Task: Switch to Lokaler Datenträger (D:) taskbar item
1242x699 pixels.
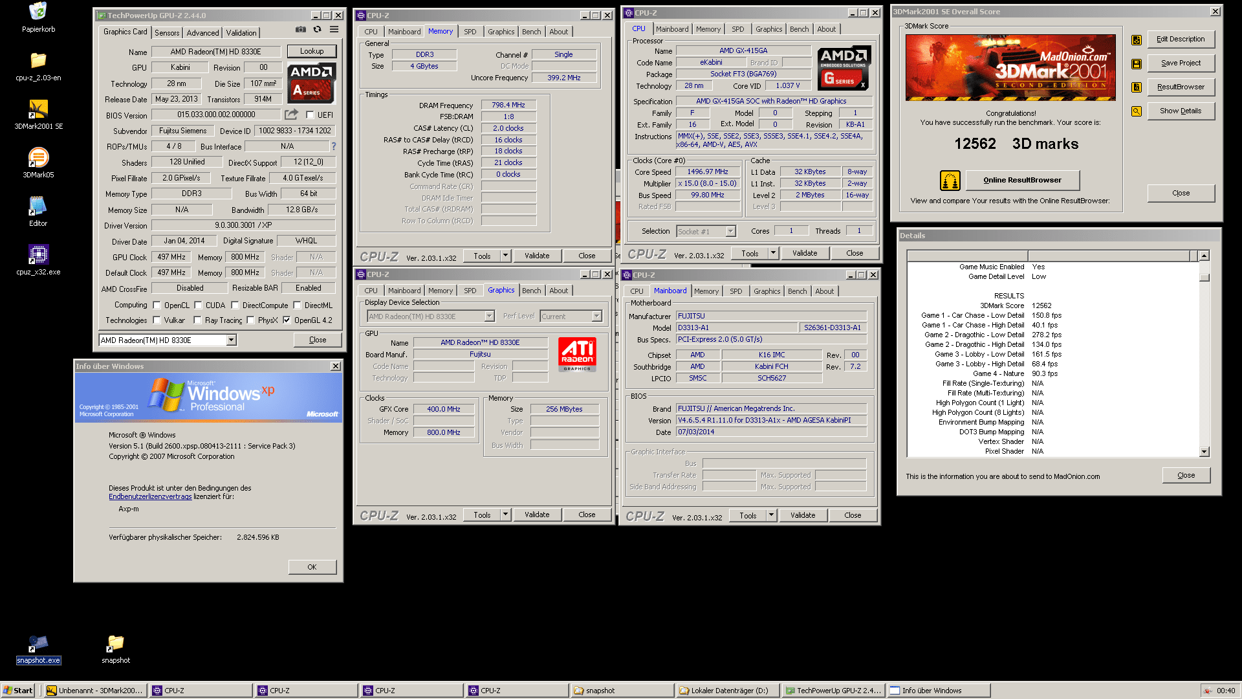Action: [x=727, y=691]
